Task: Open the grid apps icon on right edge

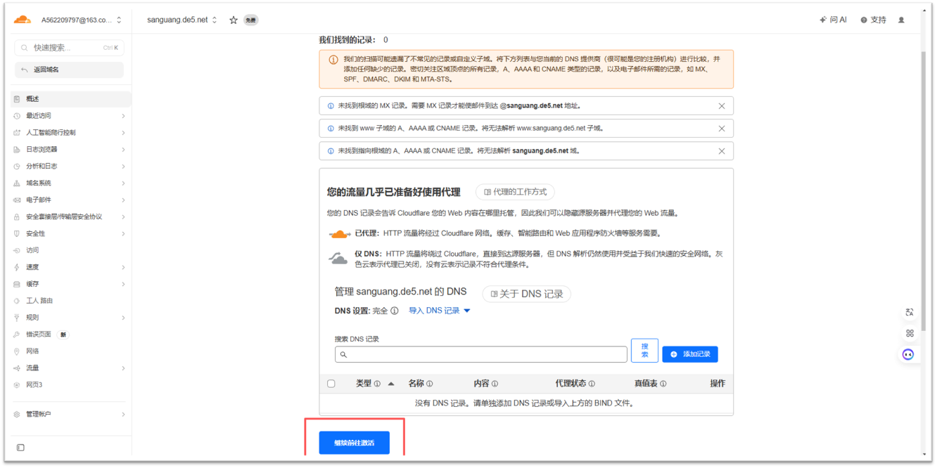Action: point(909,333)
